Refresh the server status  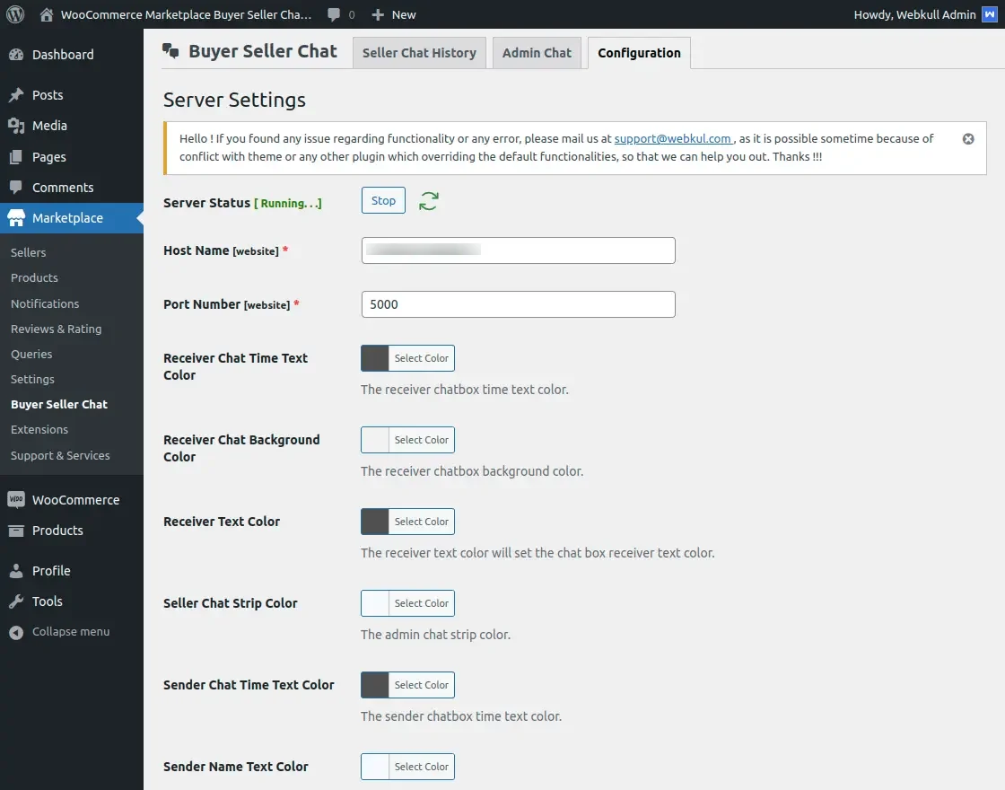coord(429,200)
